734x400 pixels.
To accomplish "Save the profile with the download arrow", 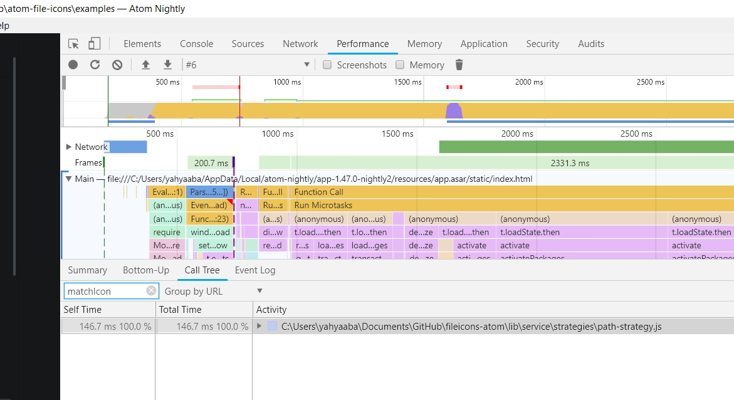I will coord(167,65).
